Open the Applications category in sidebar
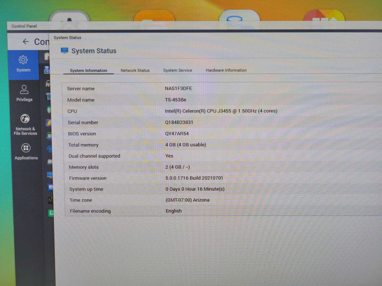382x286 pixels. click(26, 152)
